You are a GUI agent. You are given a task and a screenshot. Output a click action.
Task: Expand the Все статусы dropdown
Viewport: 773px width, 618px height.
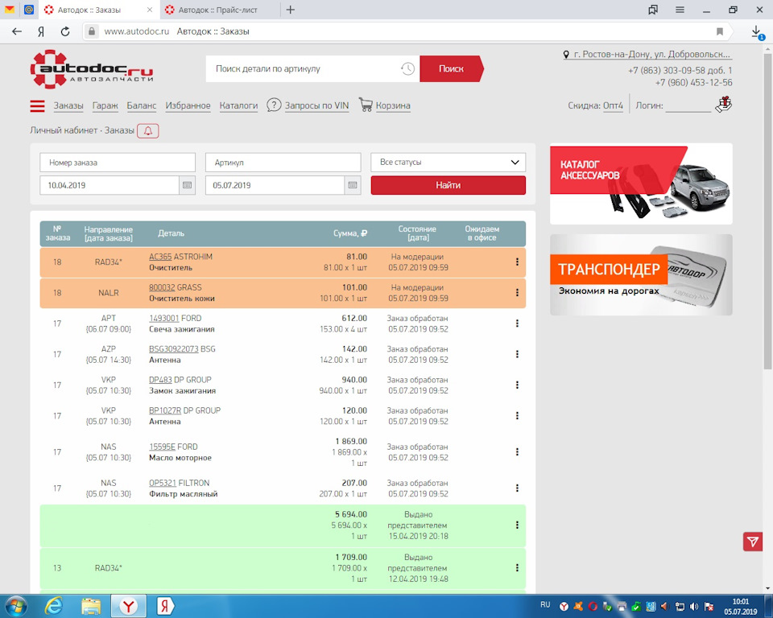tap(448, 162)
